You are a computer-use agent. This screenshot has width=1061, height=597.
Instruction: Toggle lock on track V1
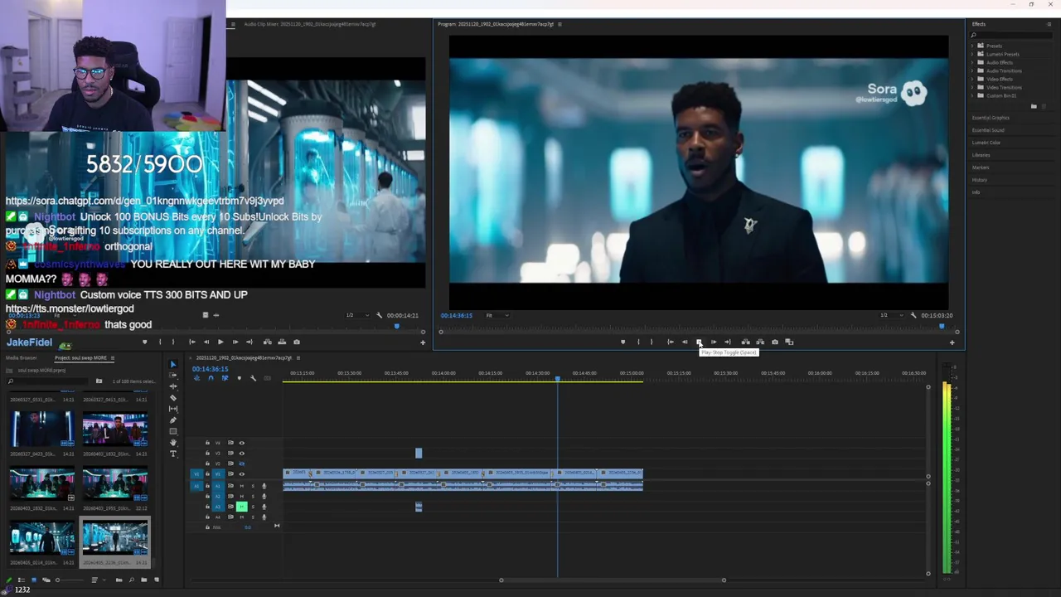[207, 474]
